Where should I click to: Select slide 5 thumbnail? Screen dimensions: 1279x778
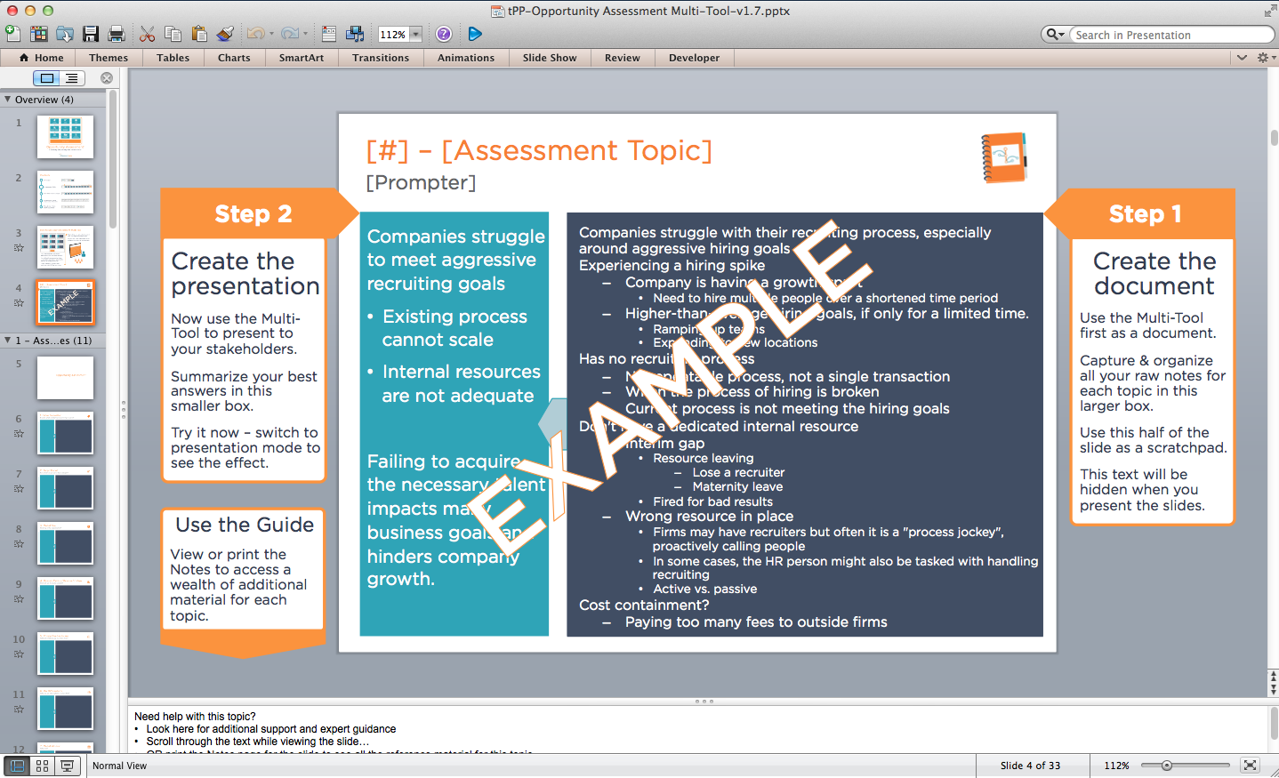click(x=65, y=378)
